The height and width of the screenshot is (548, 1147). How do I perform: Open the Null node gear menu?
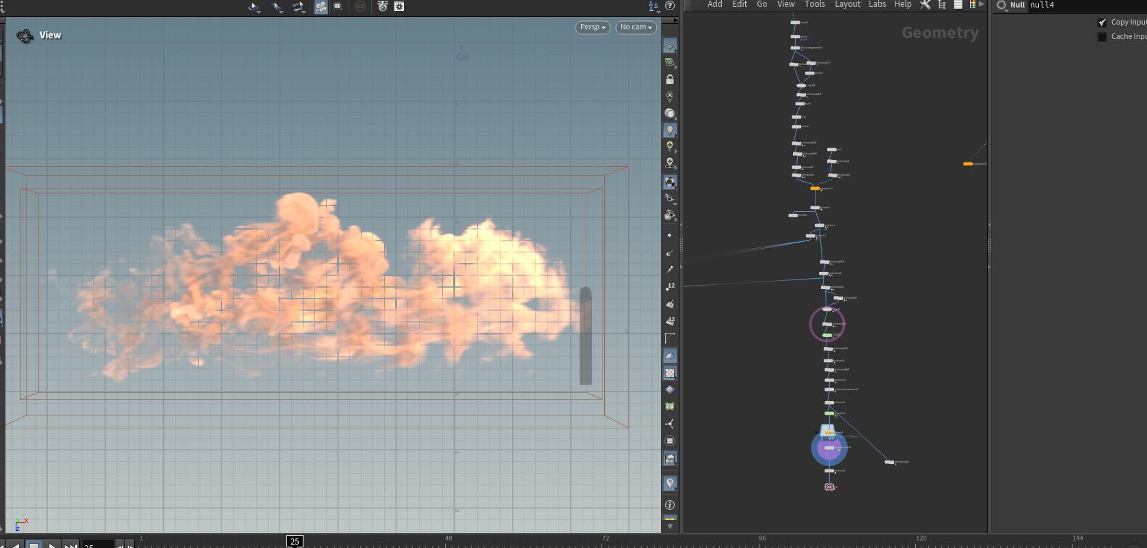pyautogui.click(x=1002, y=5)
